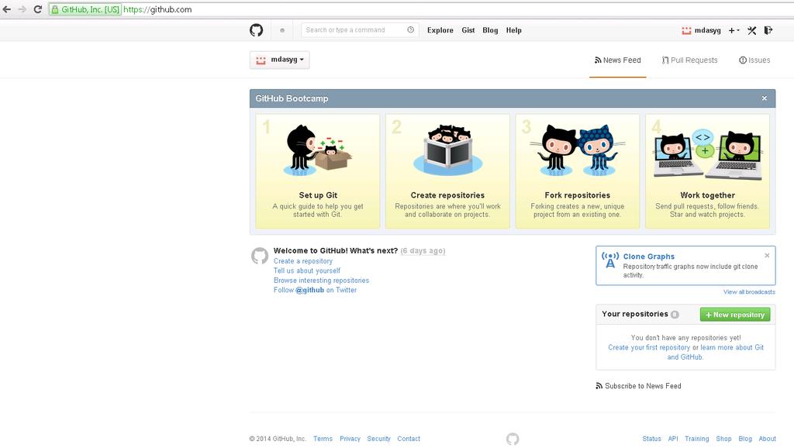794x448 pixels.
Task: Click Create your first repository link
Action: coord(649,348)
